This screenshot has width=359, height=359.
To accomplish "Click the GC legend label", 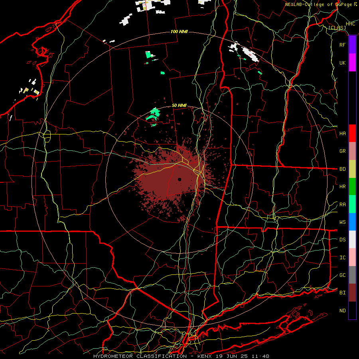I will click(343, 275).
